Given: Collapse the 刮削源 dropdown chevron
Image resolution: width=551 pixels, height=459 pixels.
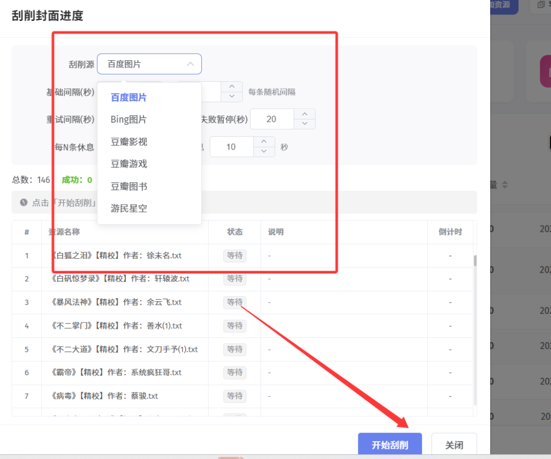Looking at the screenshot, I should point(190,64).
